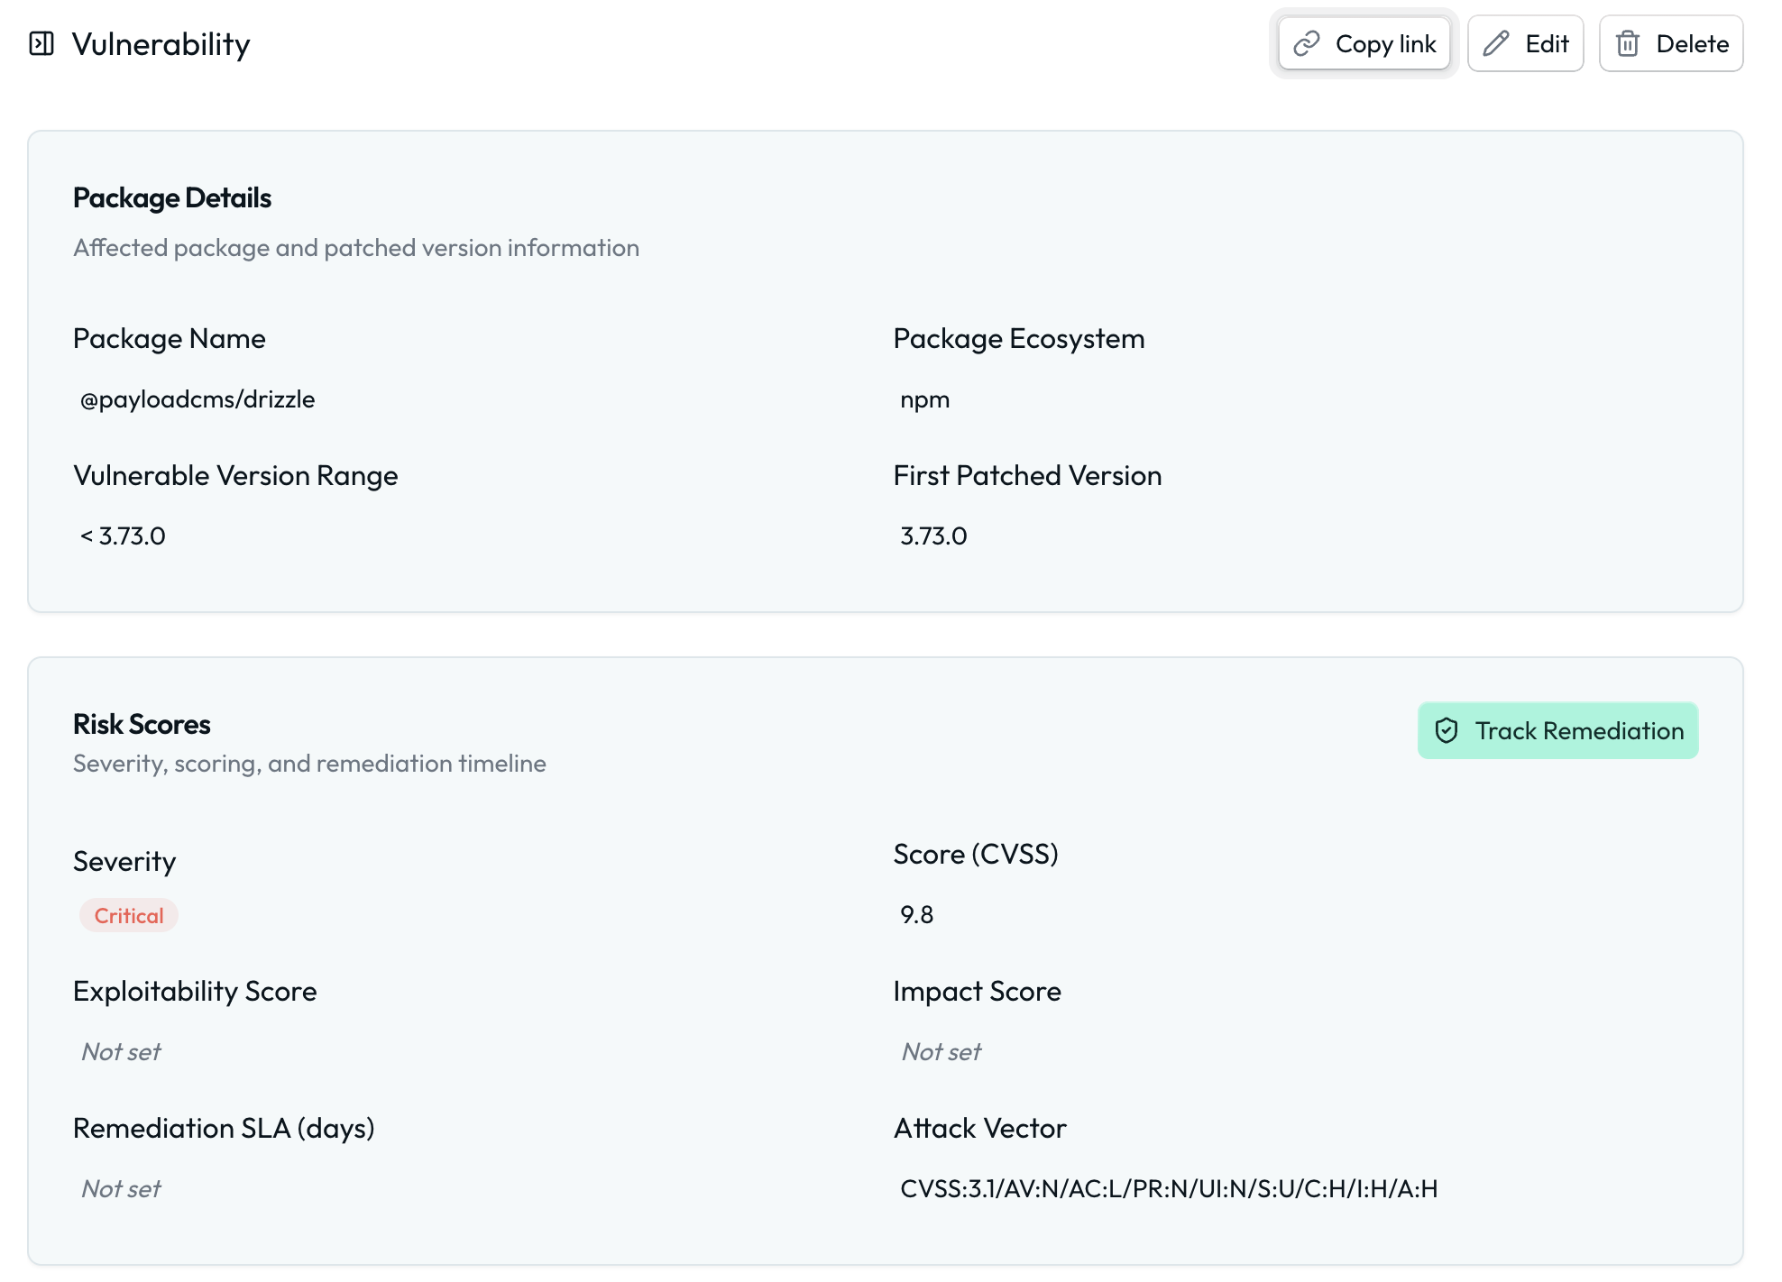Click the Delete button
Viewport: 1782px width, 1282px height.
tap(1671, 43)
